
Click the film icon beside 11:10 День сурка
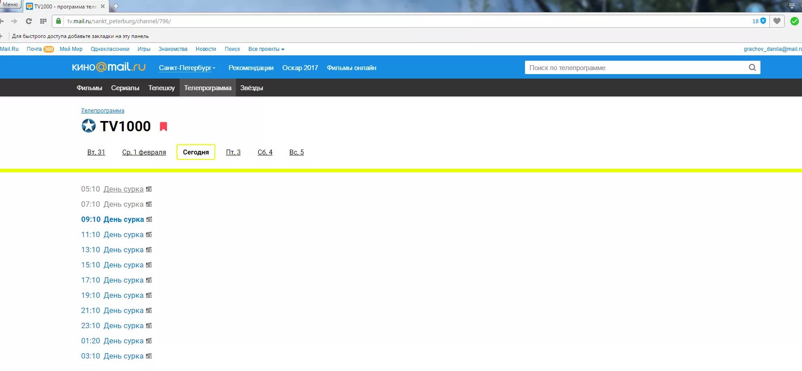point(149,234)
